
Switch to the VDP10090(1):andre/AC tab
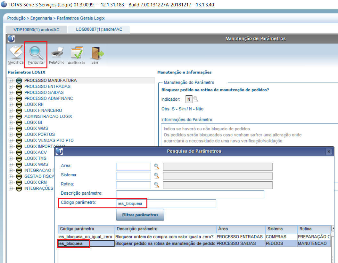[x=36, y=30]
